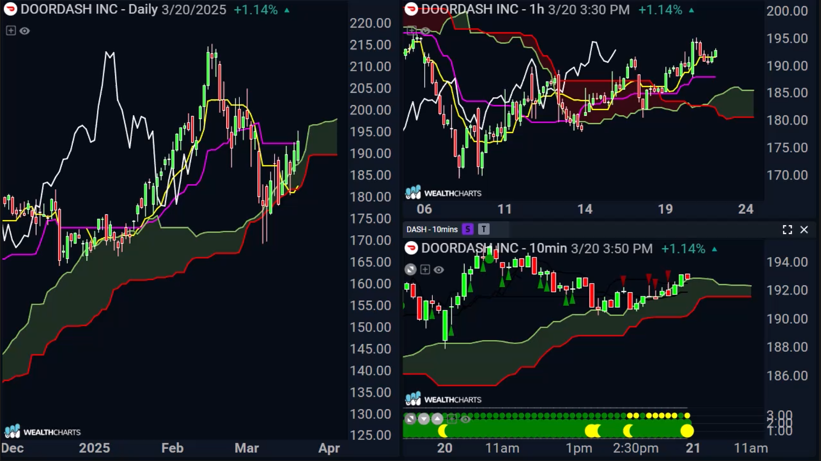Screen dimensions: 821x461
Task: Click the DOORDASH INC - 10min title
Action: pos(494,249)
